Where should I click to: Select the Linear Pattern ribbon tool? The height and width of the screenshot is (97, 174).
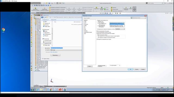(101, 9)
